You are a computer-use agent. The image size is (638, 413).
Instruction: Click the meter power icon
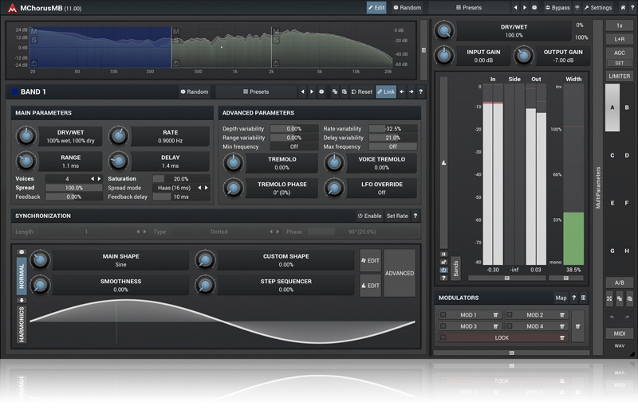point(443,270)
